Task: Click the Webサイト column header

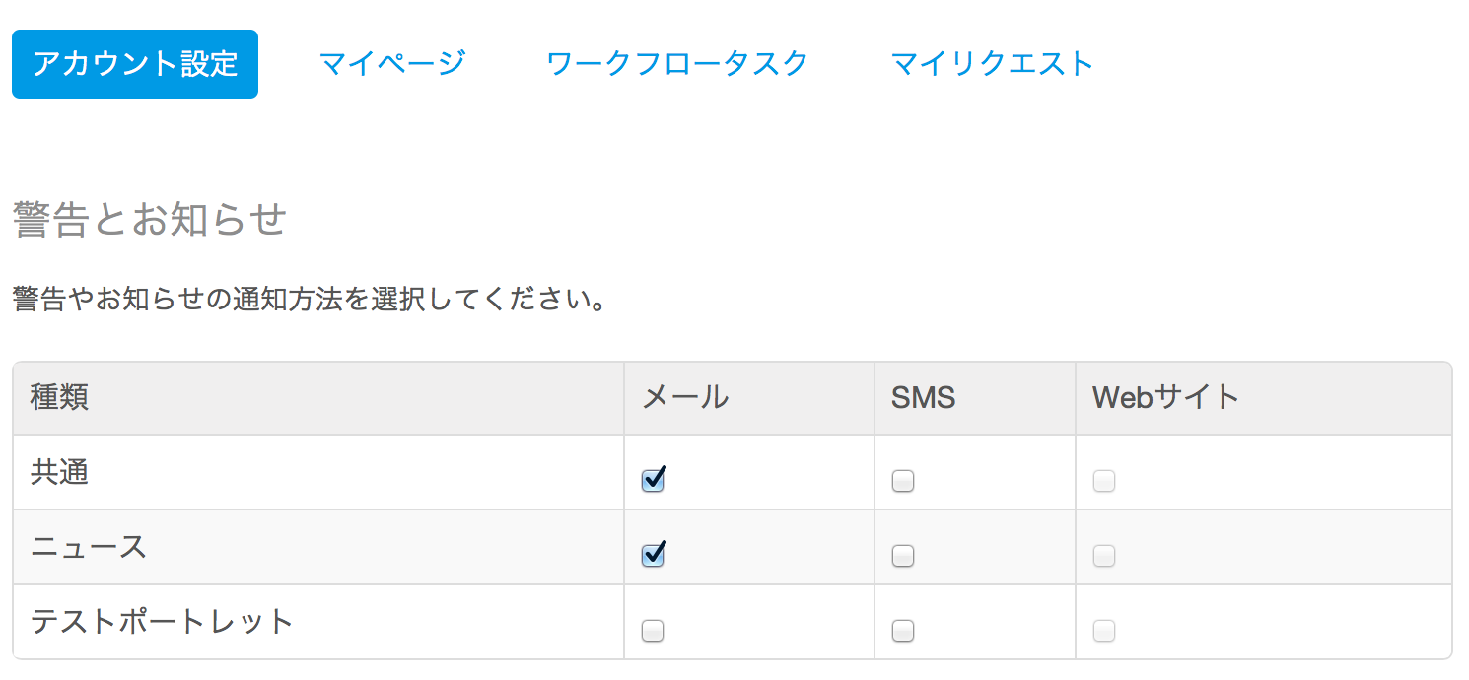Action: point(1165,398)
